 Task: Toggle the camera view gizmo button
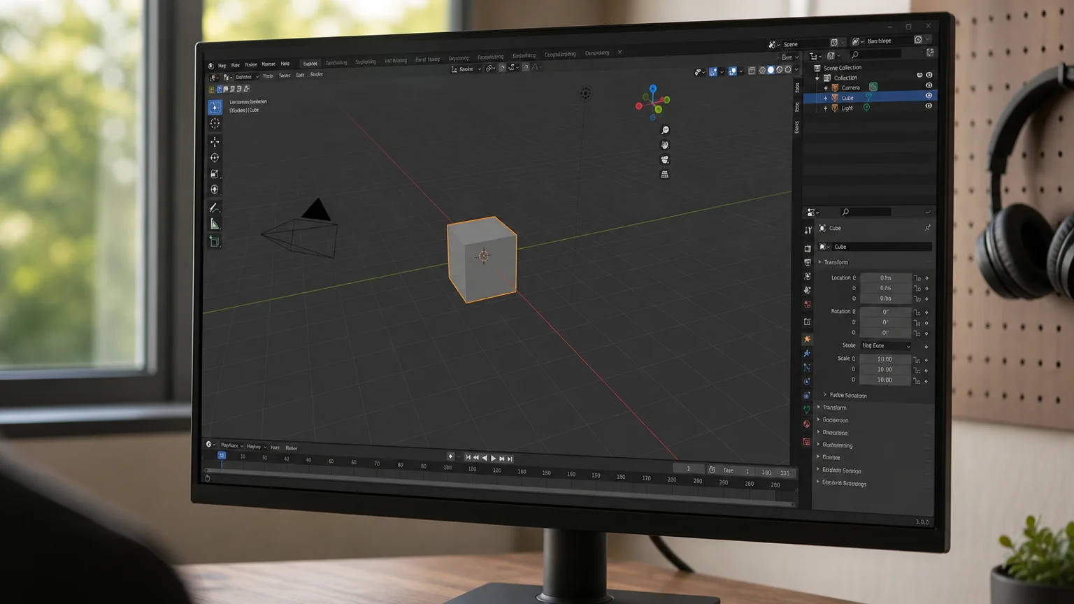[665, 159]
